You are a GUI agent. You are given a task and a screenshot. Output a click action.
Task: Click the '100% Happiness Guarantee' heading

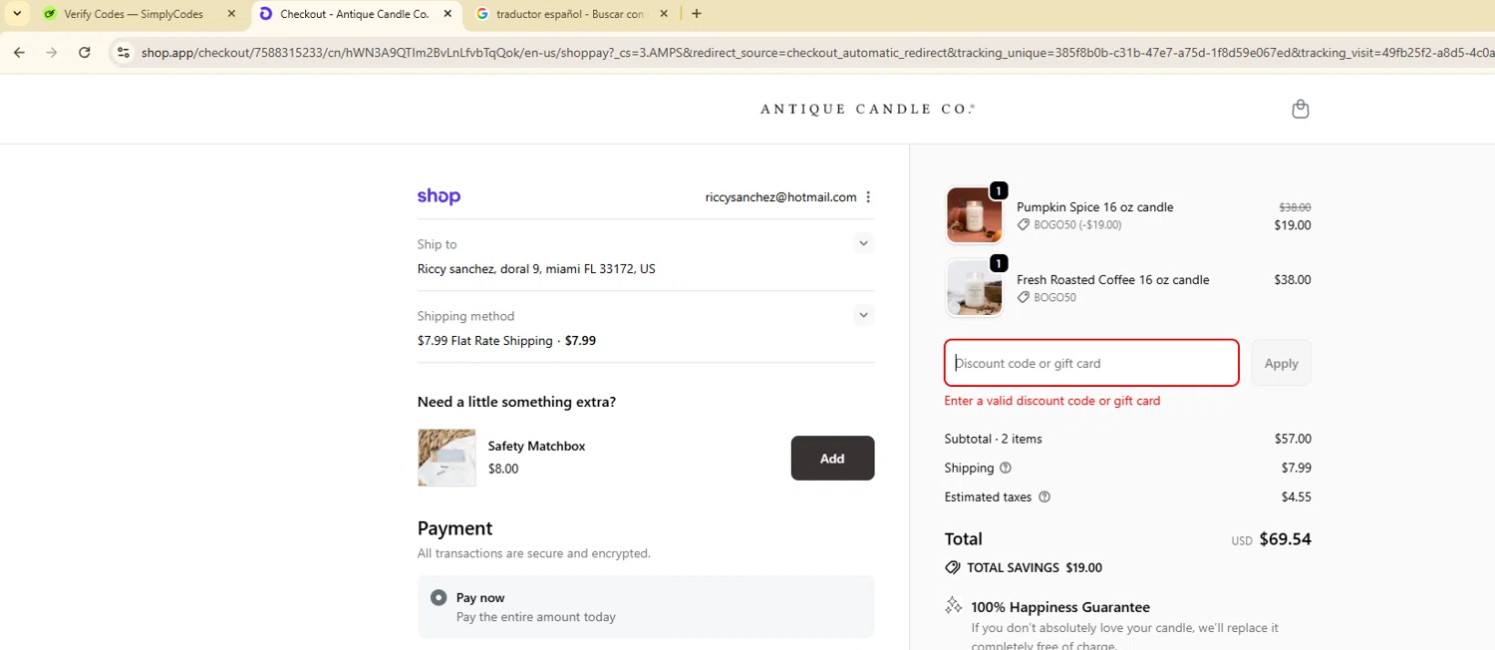(x=1060, y=607)
